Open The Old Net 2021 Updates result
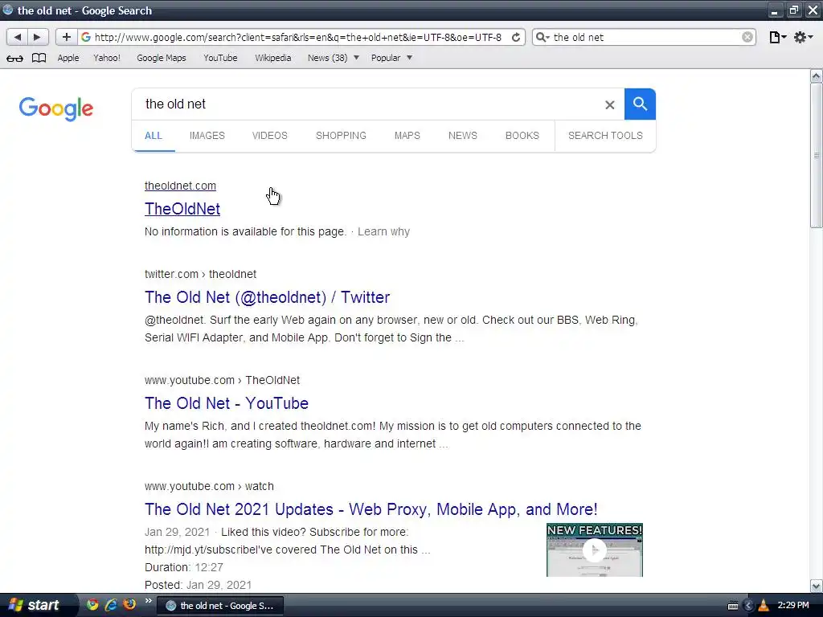This screenshot has width=823, height=617. 371,509
